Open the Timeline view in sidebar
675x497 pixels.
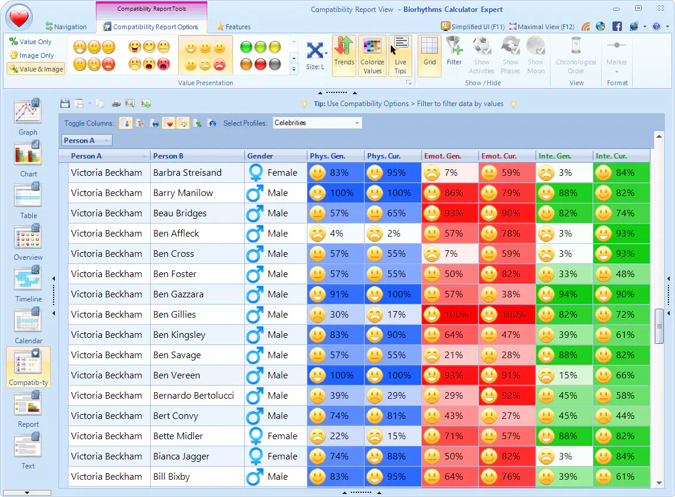[28, 284]
